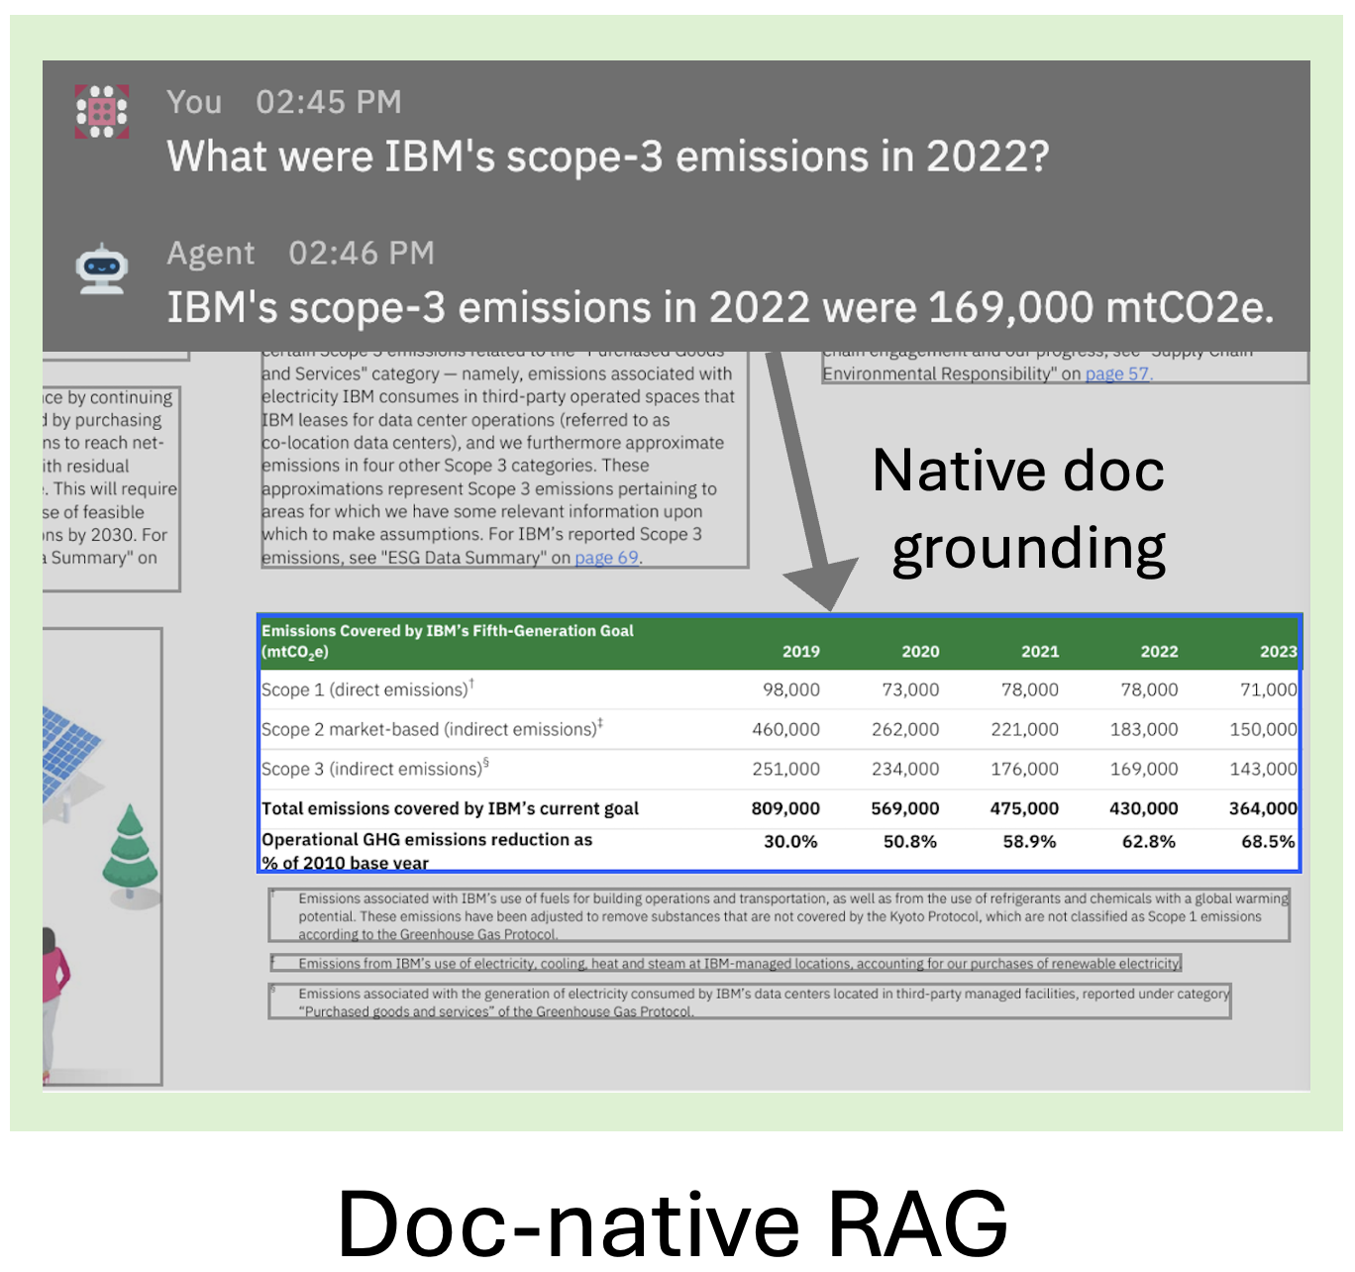1355x1272 pixels.
Task: Select the 2020 column header
Action: (920, 652)
